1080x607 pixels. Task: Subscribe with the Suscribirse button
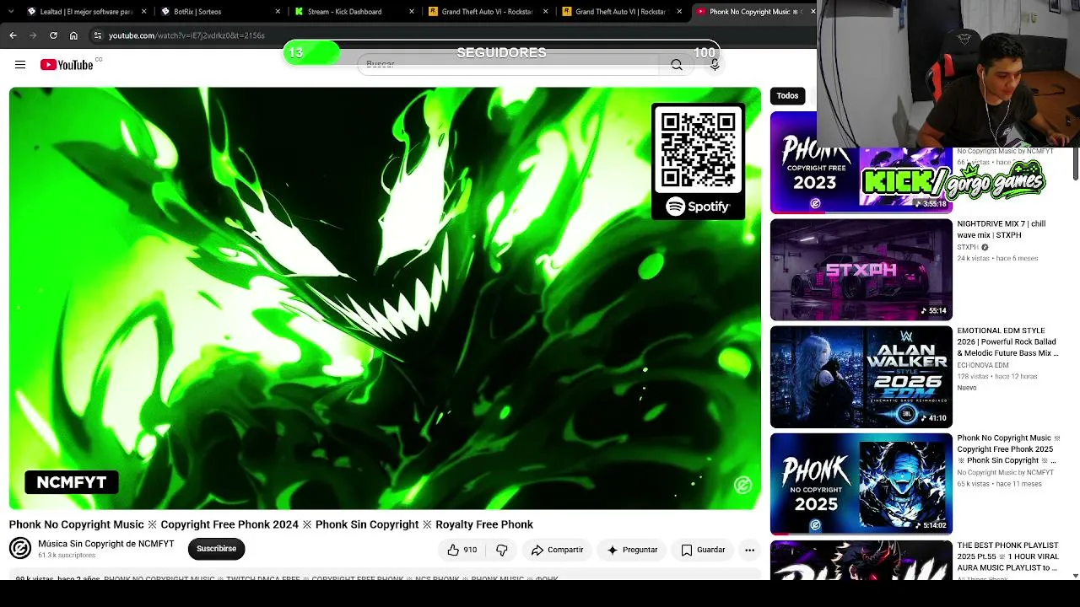[x=216, y=549]
